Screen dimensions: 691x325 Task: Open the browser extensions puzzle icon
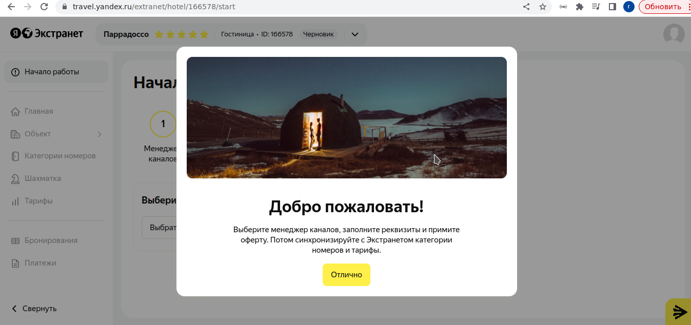coord(580,7)
